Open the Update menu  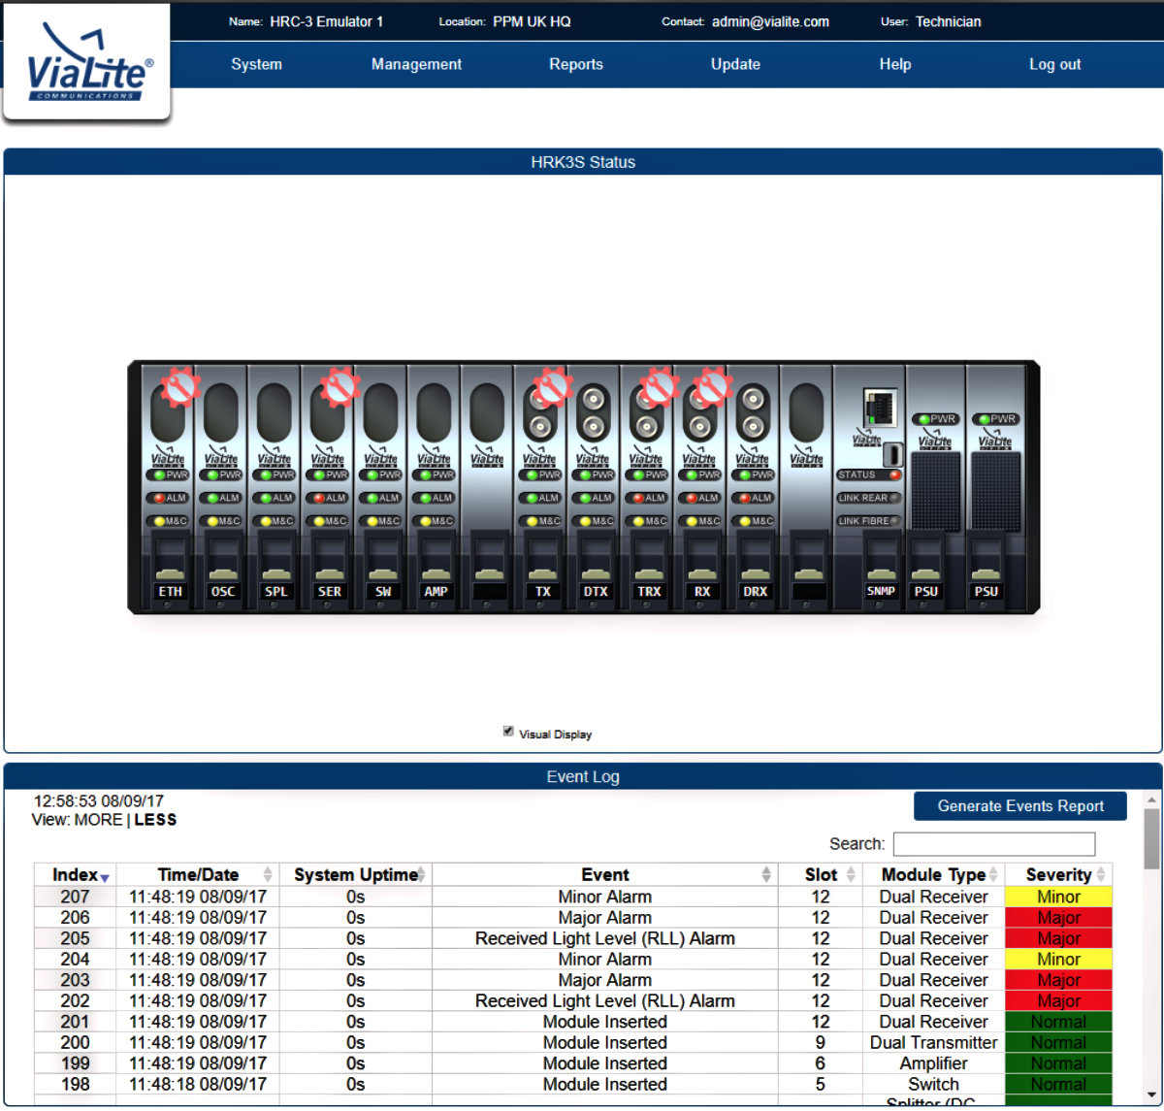(x=735, y=64)
